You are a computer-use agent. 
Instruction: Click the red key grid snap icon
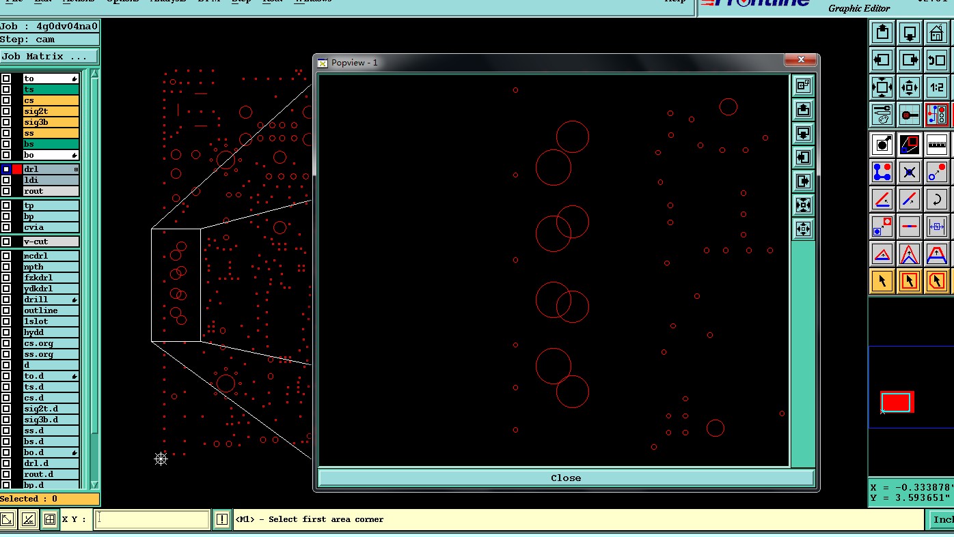910,115
